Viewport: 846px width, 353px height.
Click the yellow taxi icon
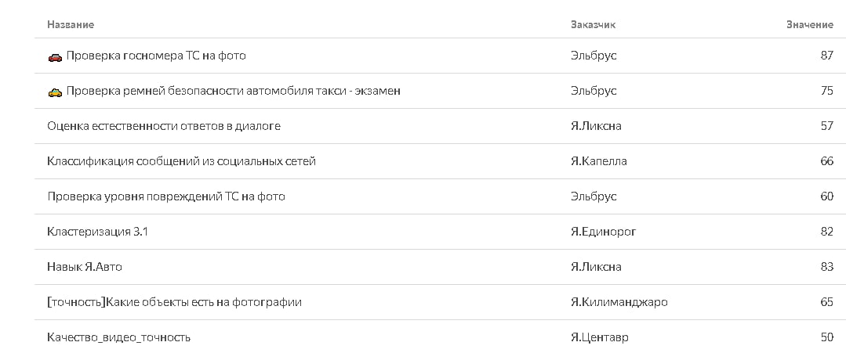coord(55,92)
